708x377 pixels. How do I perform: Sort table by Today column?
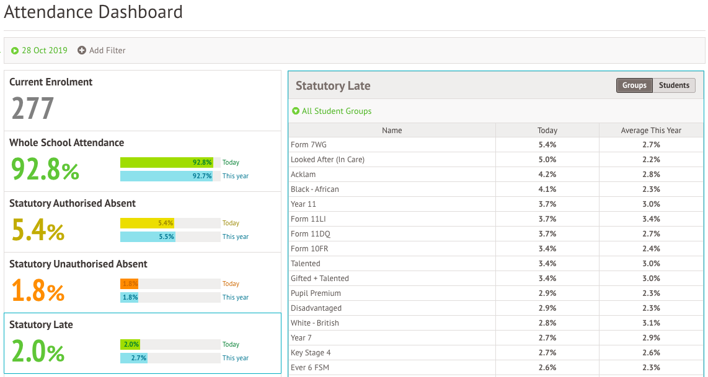click(547, 131)
